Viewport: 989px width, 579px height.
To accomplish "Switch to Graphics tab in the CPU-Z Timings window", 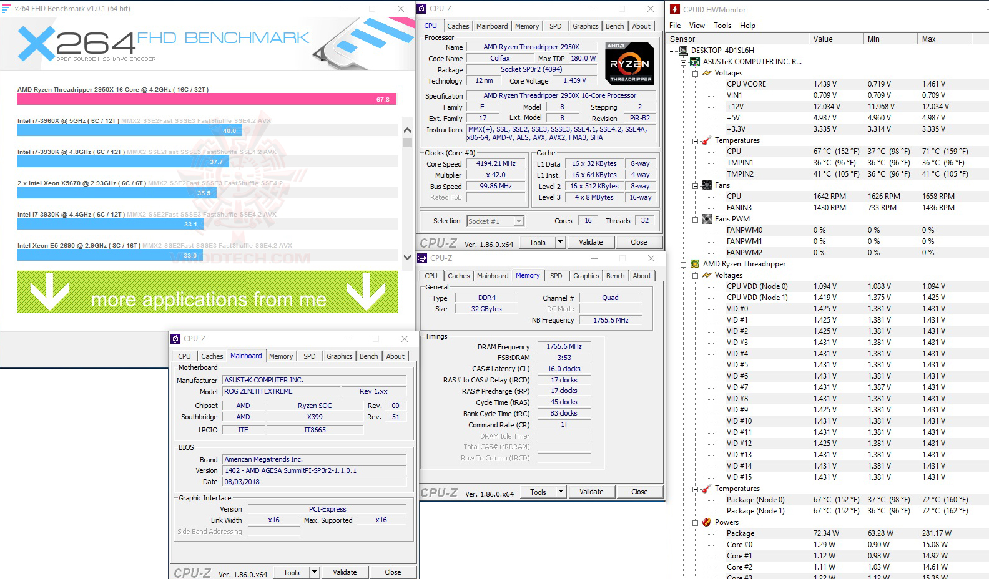I will pos(586,276).
